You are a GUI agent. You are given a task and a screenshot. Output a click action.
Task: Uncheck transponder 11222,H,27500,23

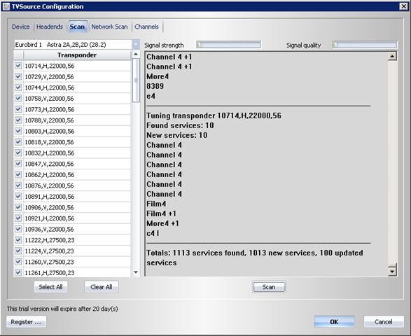click(18, 240)
